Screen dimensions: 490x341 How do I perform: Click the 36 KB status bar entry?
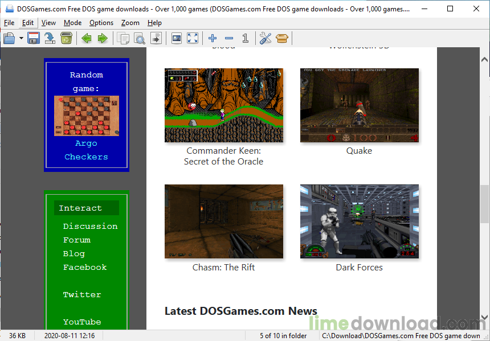pyautogui.click(x=18, y=336)
